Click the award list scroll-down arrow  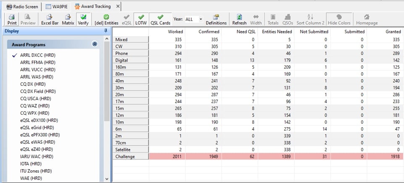[107, 179]
